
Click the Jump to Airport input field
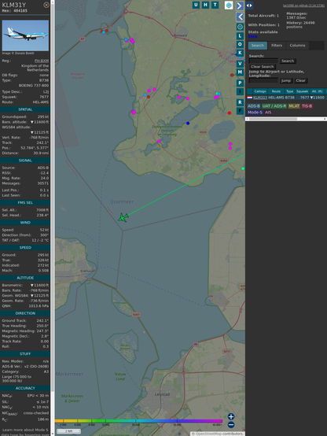coord(263,80)
